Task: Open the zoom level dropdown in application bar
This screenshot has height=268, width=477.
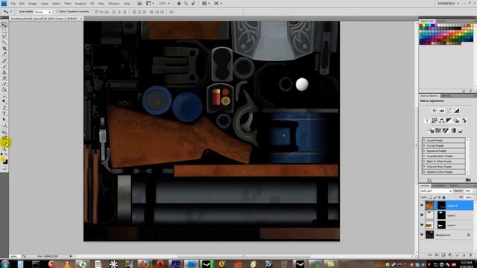Action: pos(164,3)
